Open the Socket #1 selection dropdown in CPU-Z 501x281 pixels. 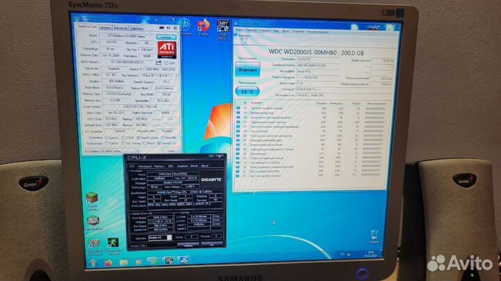pos(160,238)
